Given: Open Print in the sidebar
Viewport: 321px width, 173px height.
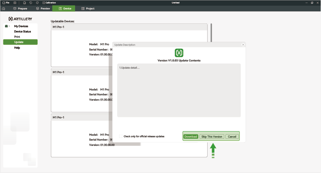Looking at the screenshot, I should (x=17, y=37).
